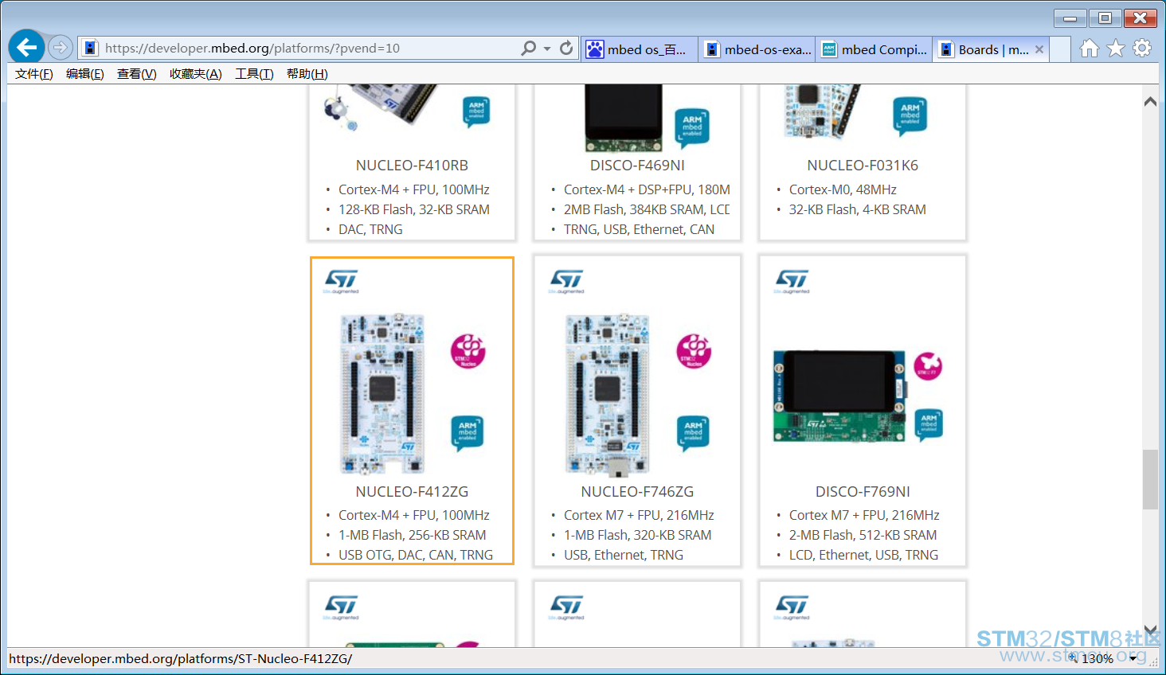Click the text 'Cortex-M0, 48MHz'

click(x=843, y=189)
